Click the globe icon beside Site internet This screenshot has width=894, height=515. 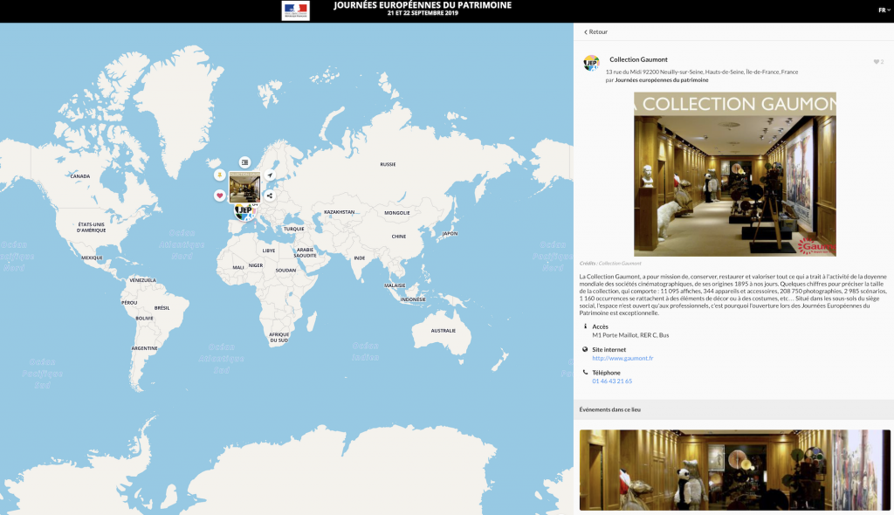point(585,349)
